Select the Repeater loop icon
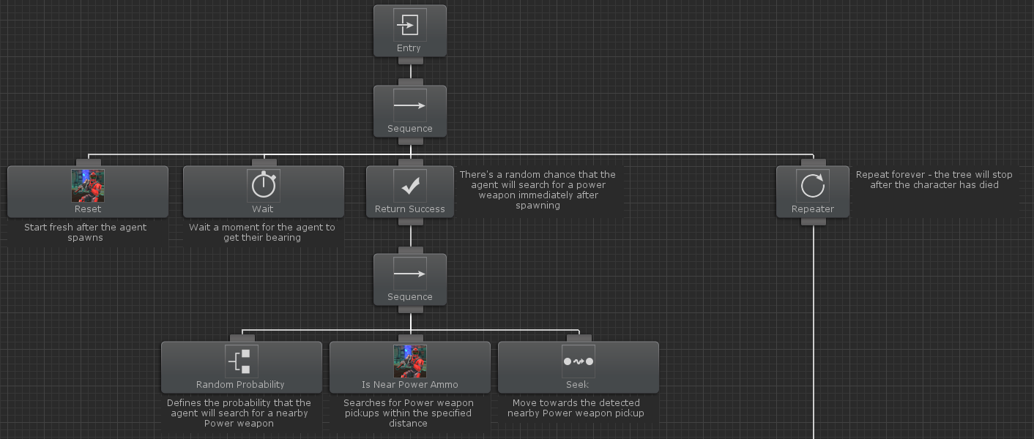1034x439 pixels. pyautogui.click(x=812, y=185)
